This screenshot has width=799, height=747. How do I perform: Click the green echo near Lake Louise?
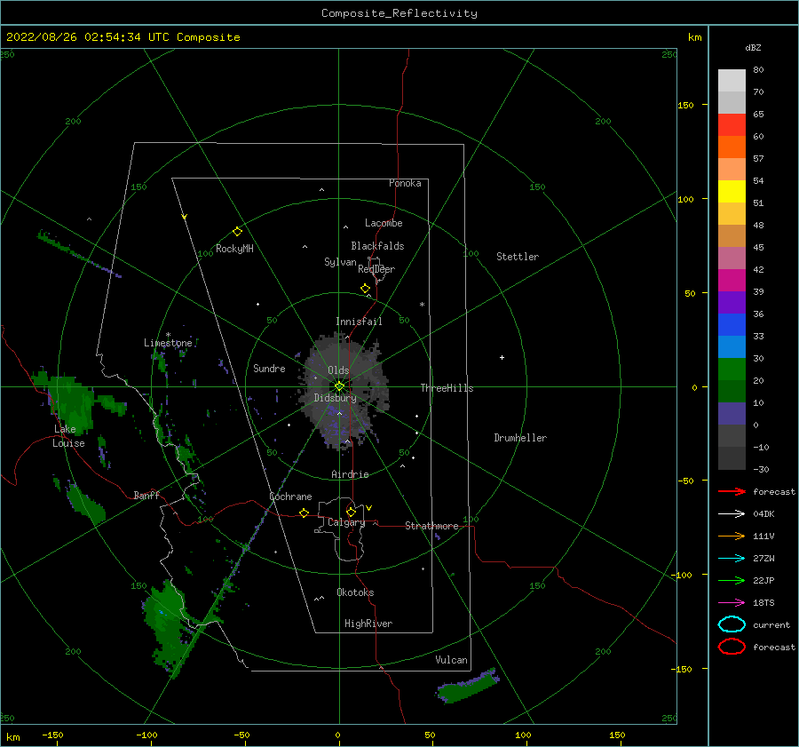74,403
